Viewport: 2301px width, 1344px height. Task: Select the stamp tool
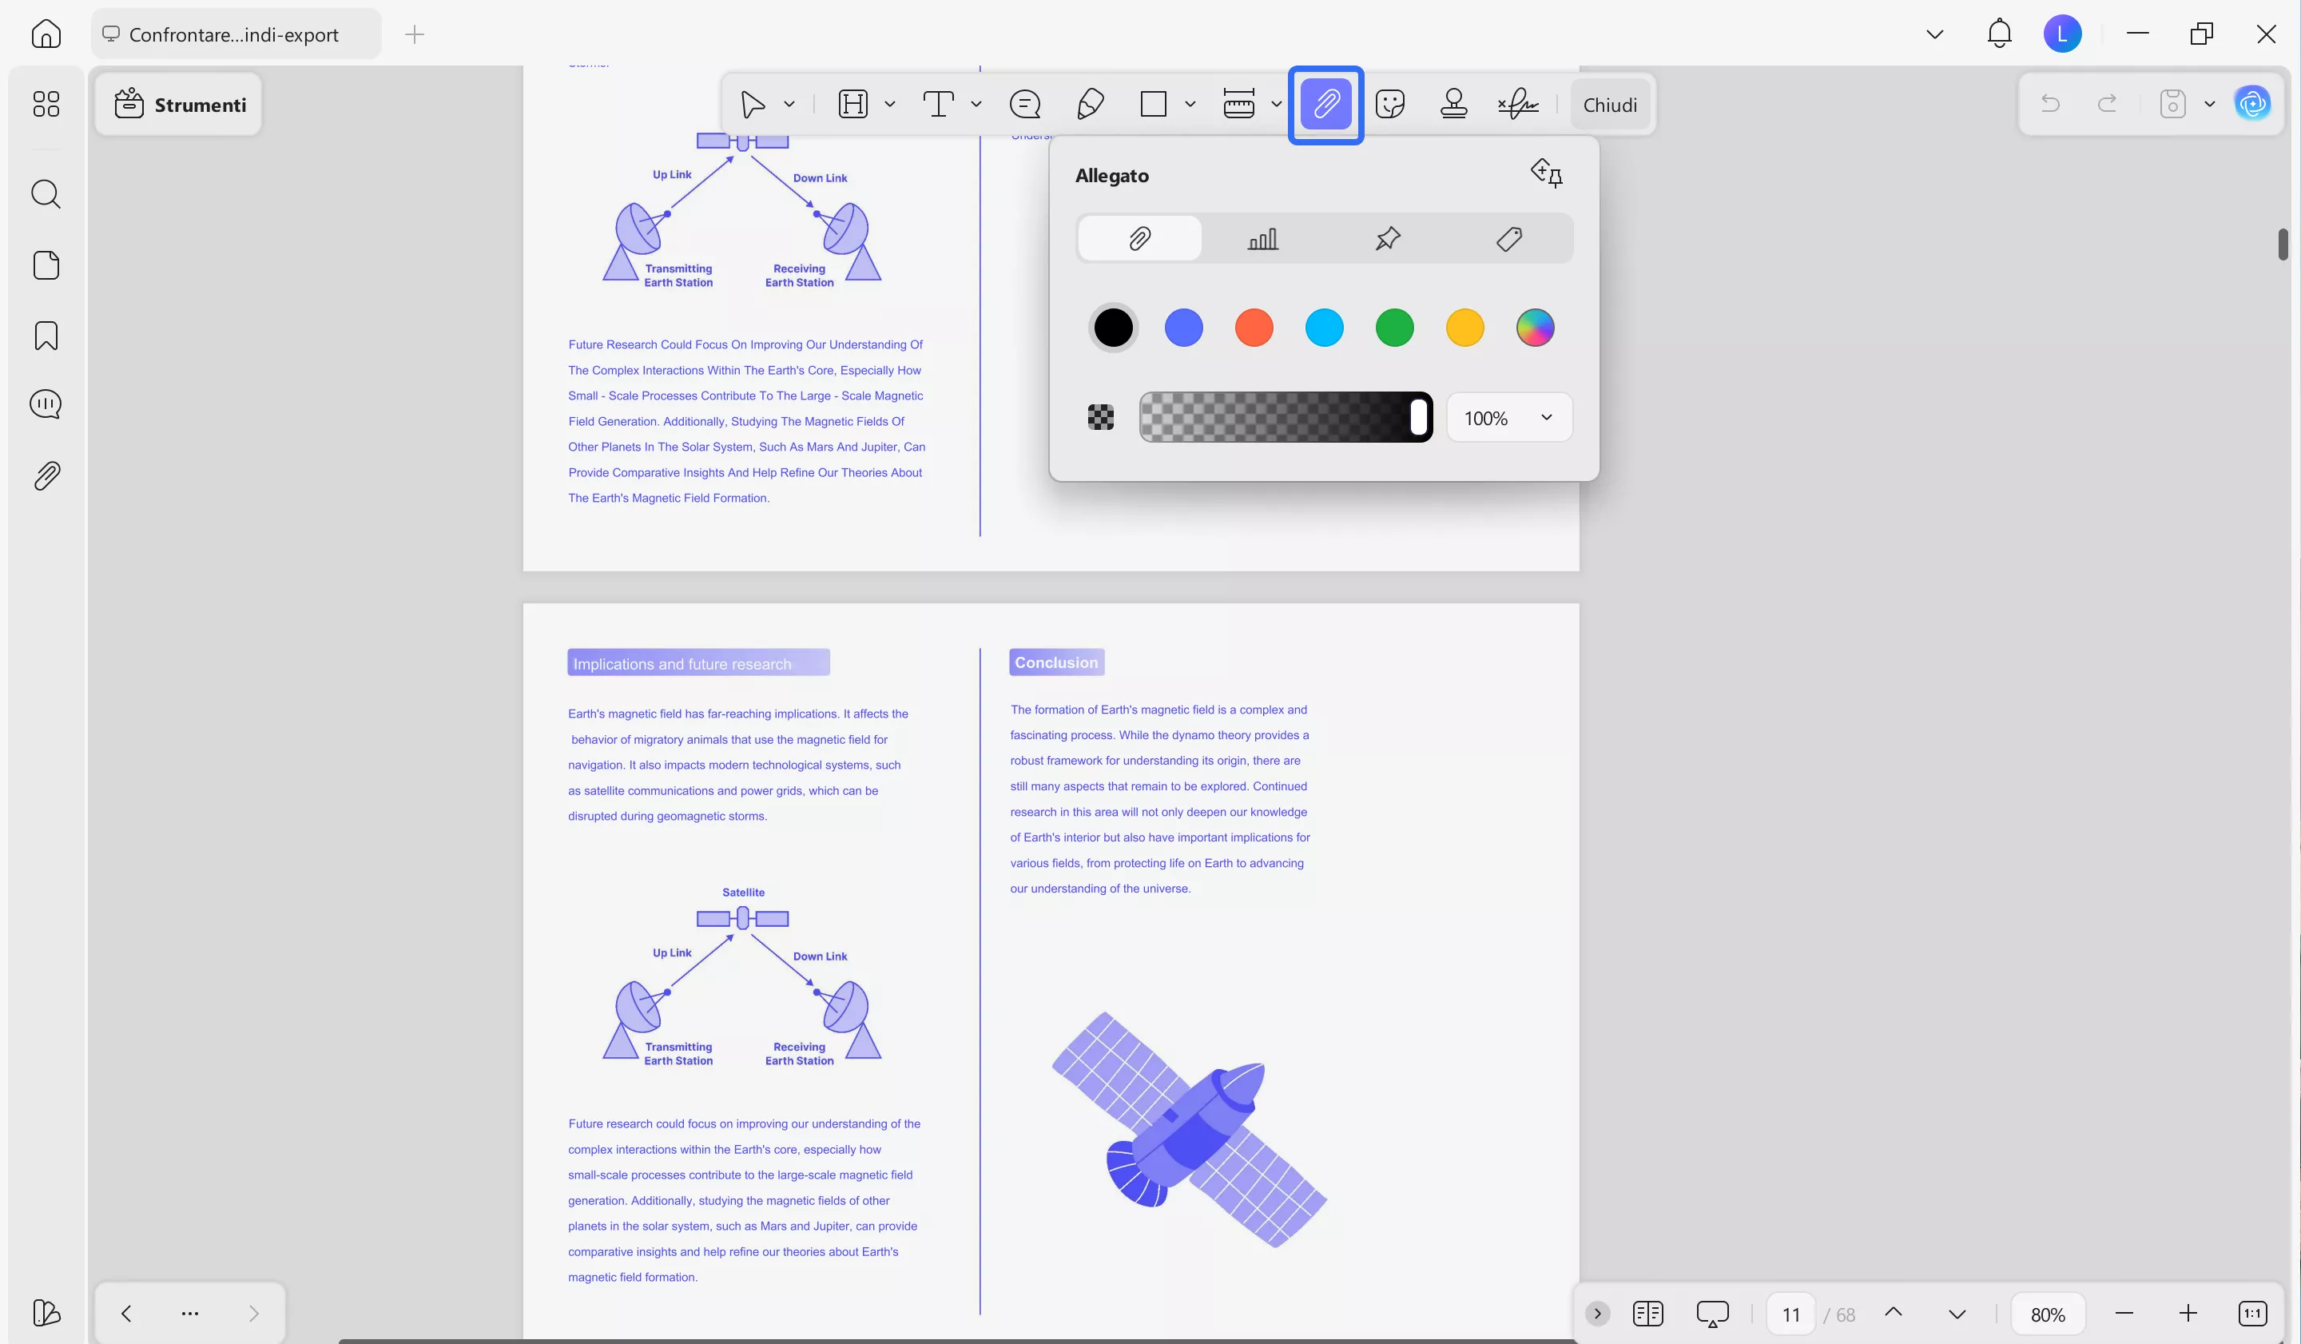click(x=1453, y=104)
